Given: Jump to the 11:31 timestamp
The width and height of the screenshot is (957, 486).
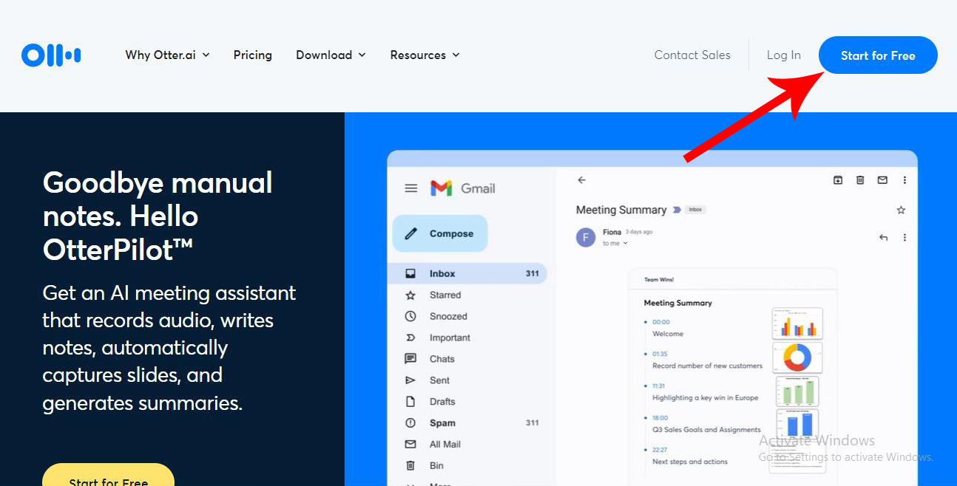Looking at the screenshot, I should (659, 386).
